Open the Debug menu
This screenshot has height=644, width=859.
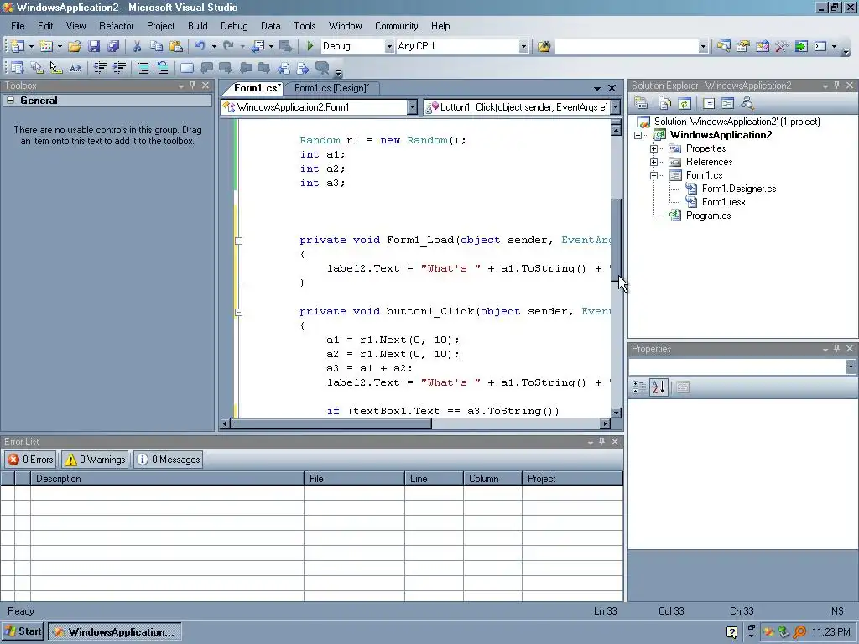pyautogui.click(x=234, y=26)
